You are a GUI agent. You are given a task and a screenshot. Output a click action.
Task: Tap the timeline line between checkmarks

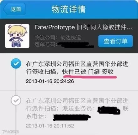tap(16, 82)
